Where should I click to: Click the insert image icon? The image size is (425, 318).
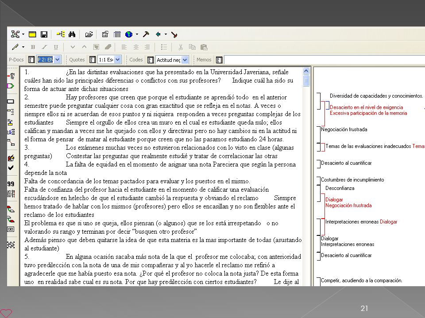[x=96, y=47]
